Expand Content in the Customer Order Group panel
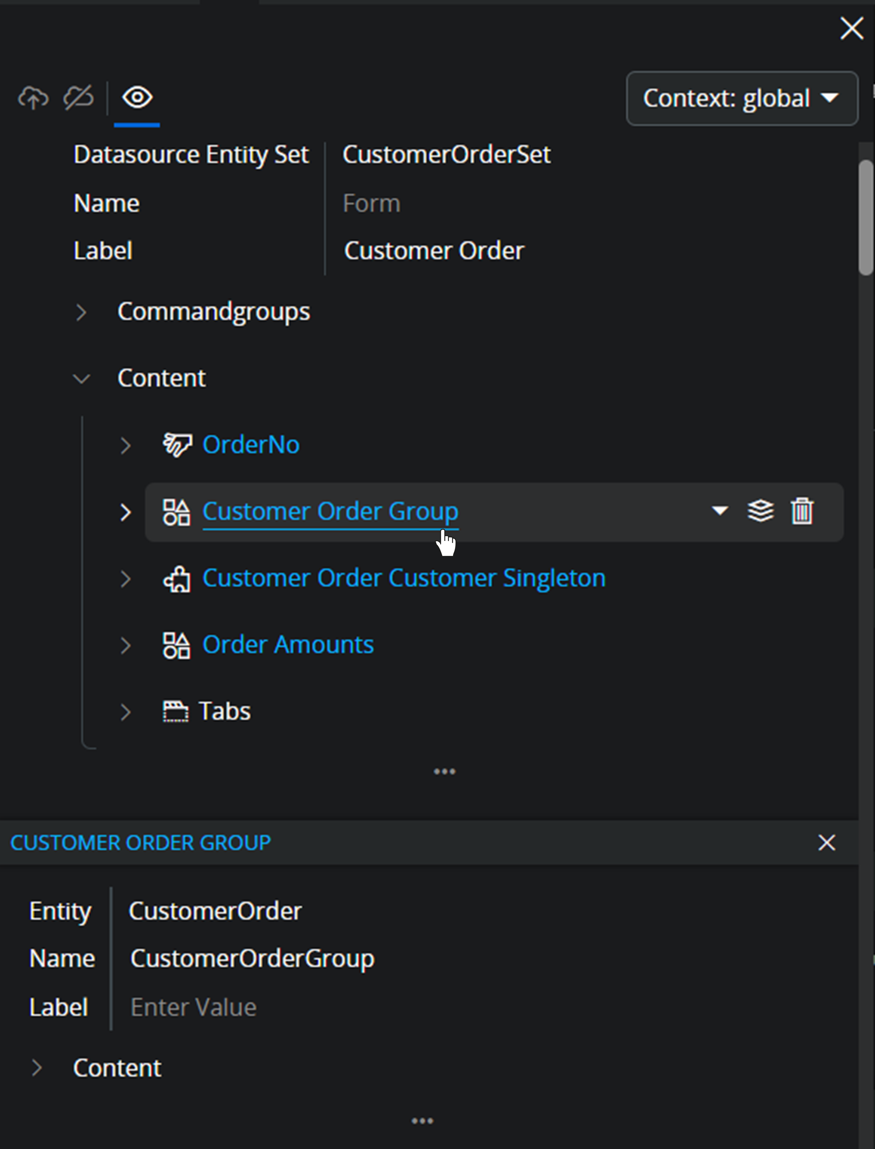This screenshot has height=1149, width=875. point(37,1067)
